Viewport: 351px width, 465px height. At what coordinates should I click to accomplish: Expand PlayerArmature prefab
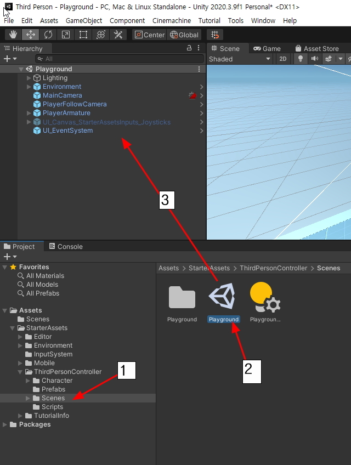[x=29, y=113]
